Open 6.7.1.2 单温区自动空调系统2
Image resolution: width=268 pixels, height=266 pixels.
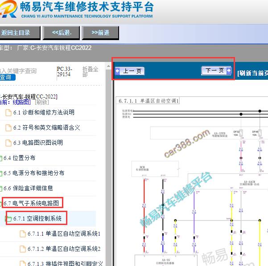(x=64, y=249)
